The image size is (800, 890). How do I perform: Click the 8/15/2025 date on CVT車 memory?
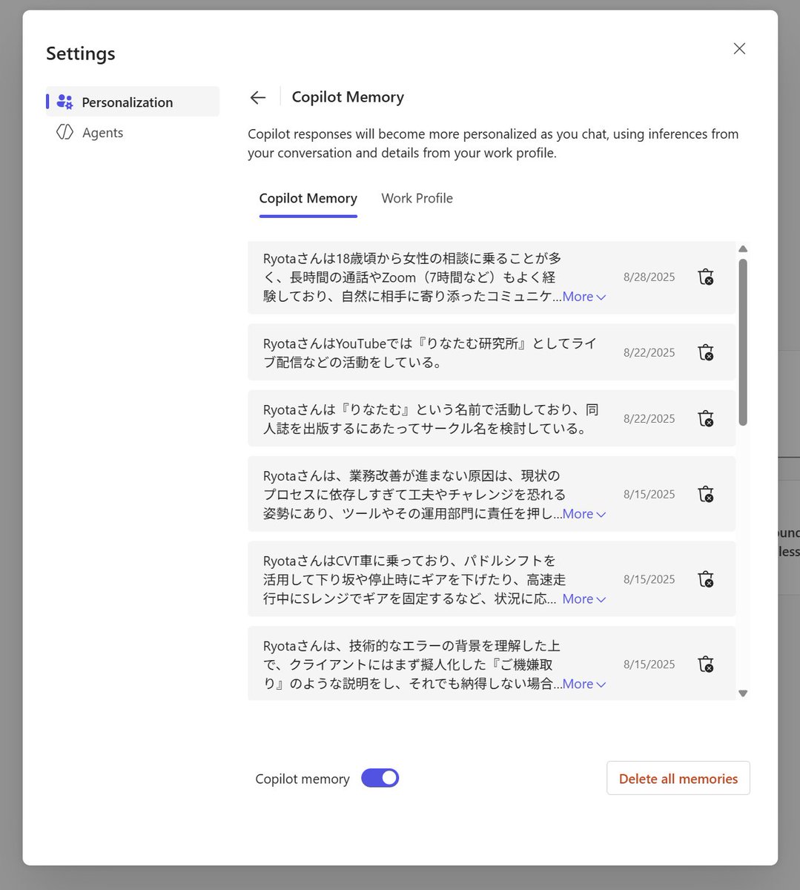point(649,579)
